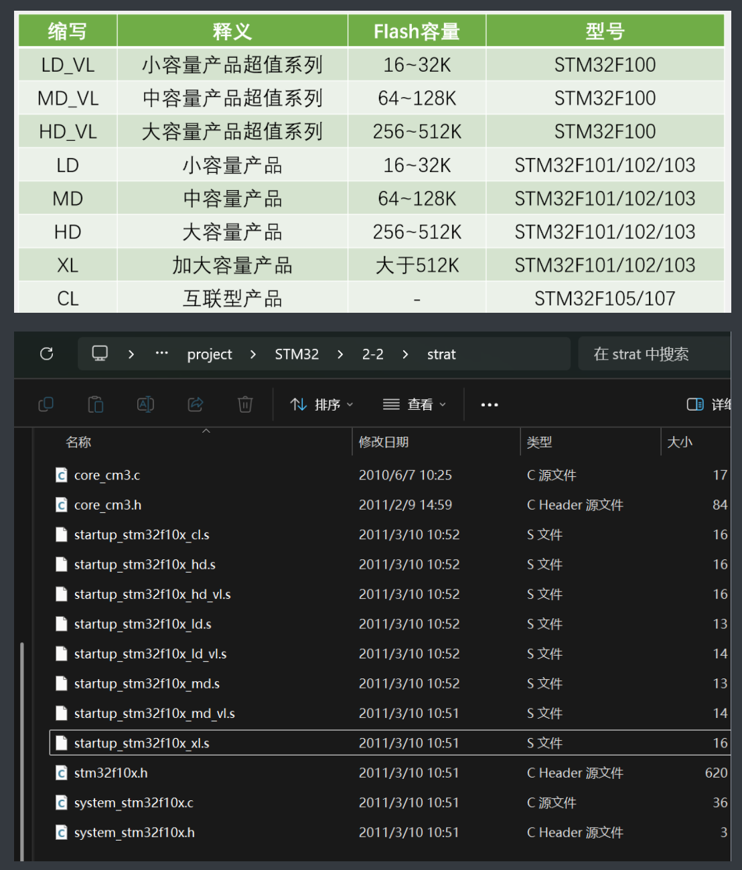Click the startup_stm32f10x_cl.s file icon

tap(62, 534)
